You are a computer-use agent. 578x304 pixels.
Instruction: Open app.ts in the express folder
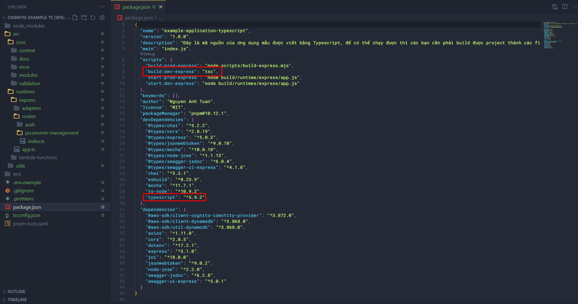pos(28,150)
